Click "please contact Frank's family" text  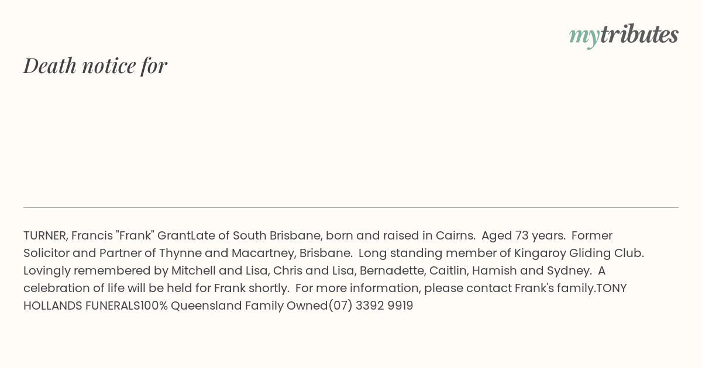click(x=509, y=288)
